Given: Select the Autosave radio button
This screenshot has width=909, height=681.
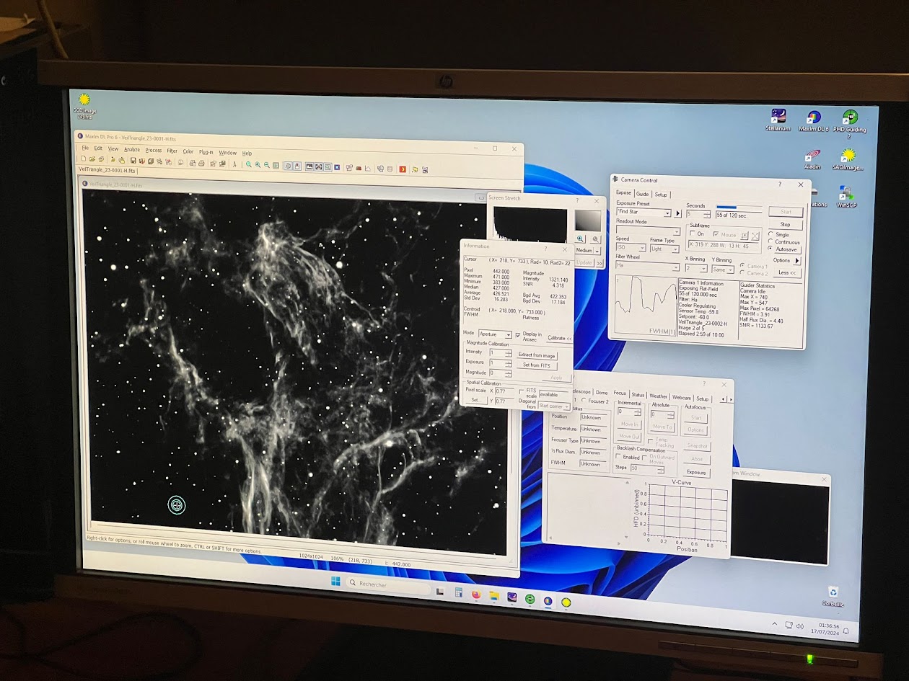Looking at the screenshot, I should pyautogui.click(x=770, y=248).
